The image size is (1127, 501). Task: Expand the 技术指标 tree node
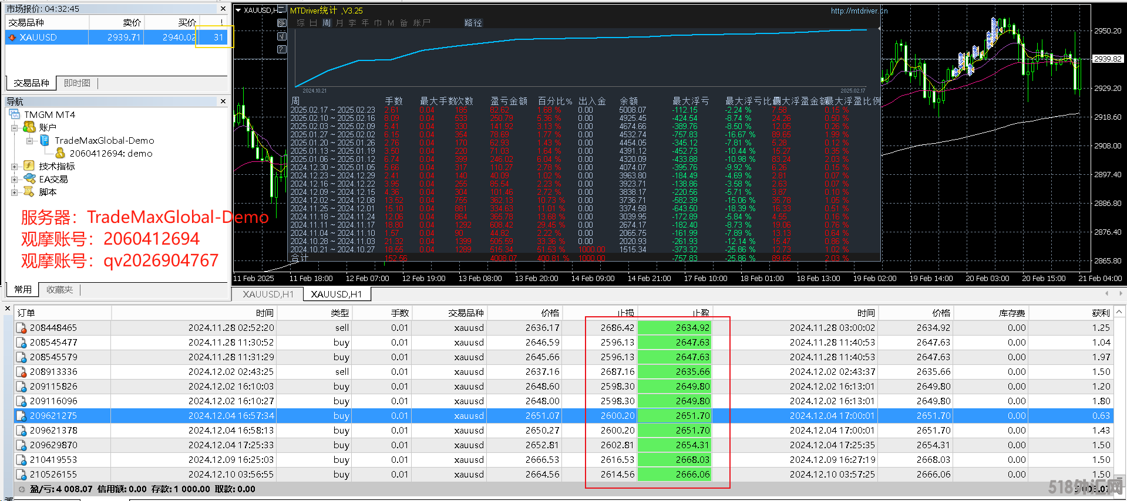[x=15, y=167]
